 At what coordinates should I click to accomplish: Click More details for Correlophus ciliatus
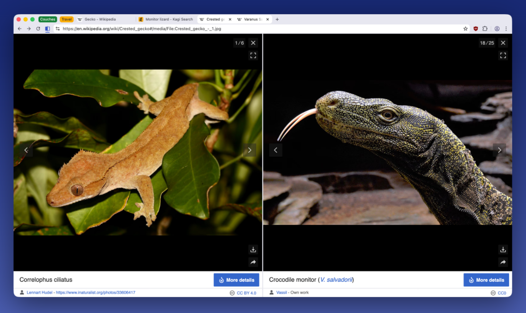[236, 280]
